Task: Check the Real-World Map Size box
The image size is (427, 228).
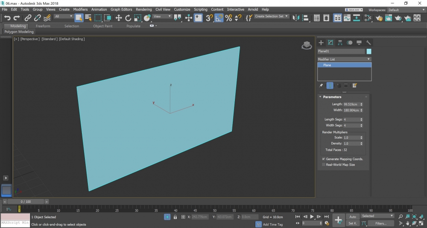Action: (x=324, y=164)
